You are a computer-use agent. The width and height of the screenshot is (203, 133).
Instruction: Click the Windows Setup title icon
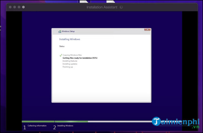click(x=60, y=31)
